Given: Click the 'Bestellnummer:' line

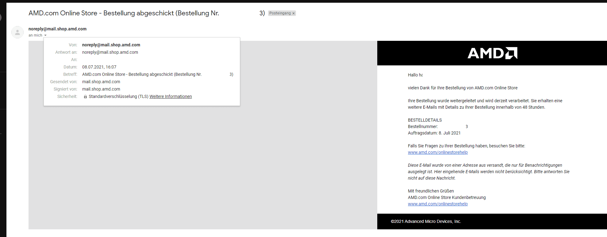Looking at the screenshot, I should [x=438, y=126].
